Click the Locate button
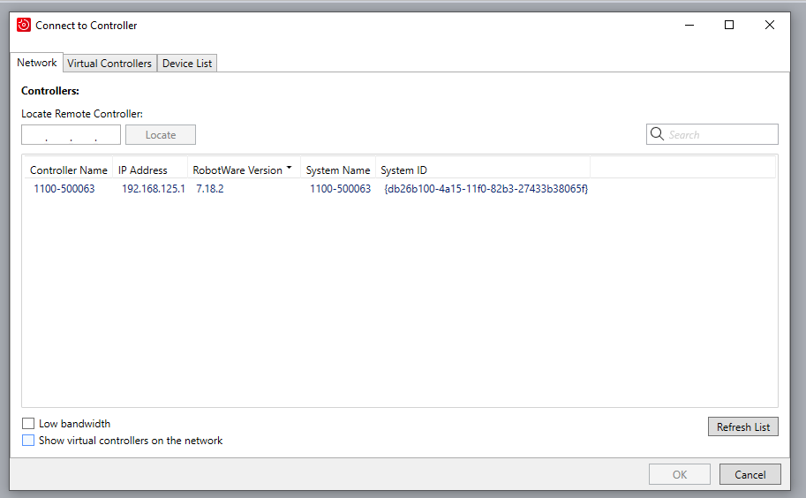The height and width of the screenshot is (498, 806). pyautogui.click(x=160, y=135)
